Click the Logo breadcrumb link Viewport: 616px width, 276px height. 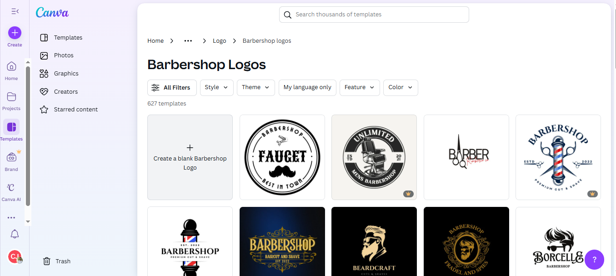click(220, 40)
